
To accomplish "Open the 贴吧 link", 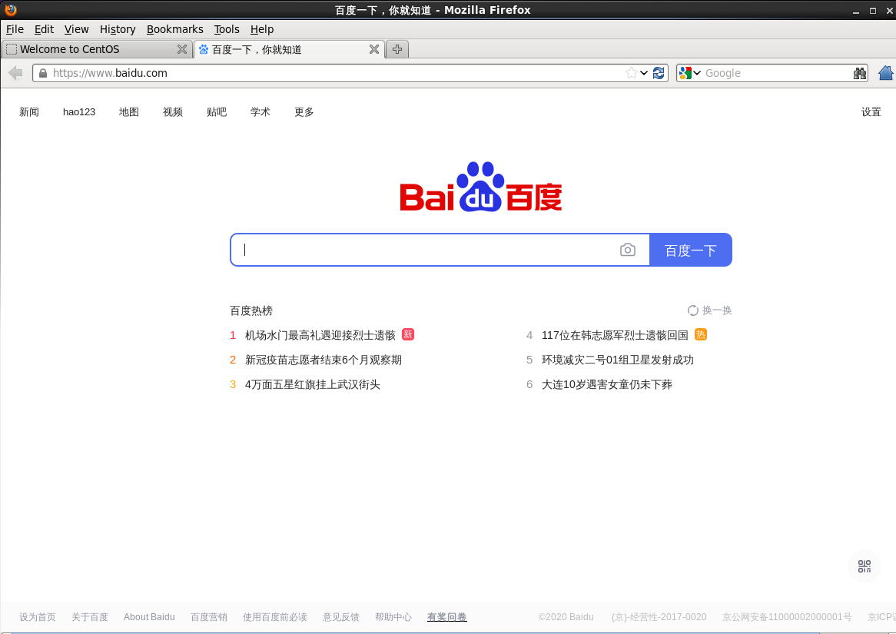I will click(217, 112).
